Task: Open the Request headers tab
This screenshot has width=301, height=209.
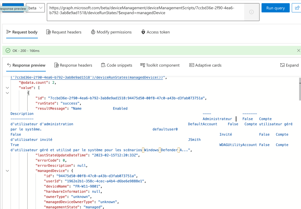Action: 64,32
